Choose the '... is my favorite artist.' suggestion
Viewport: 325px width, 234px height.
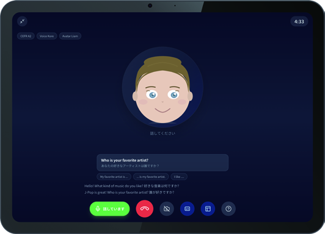[x=151, y=177]
